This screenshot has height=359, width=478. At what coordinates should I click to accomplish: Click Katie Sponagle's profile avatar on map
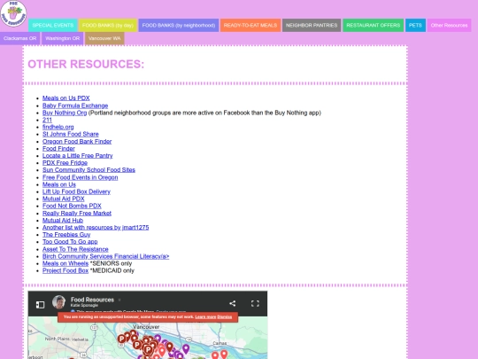[x=58, y=302]
